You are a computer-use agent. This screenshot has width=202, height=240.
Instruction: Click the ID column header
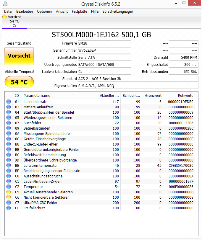pyautogui.click(x=17, y=96)
